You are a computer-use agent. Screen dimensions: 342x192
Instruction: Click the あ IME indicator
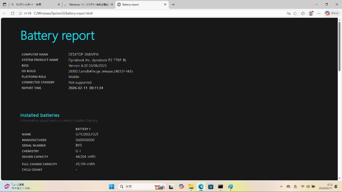point(296,186)
